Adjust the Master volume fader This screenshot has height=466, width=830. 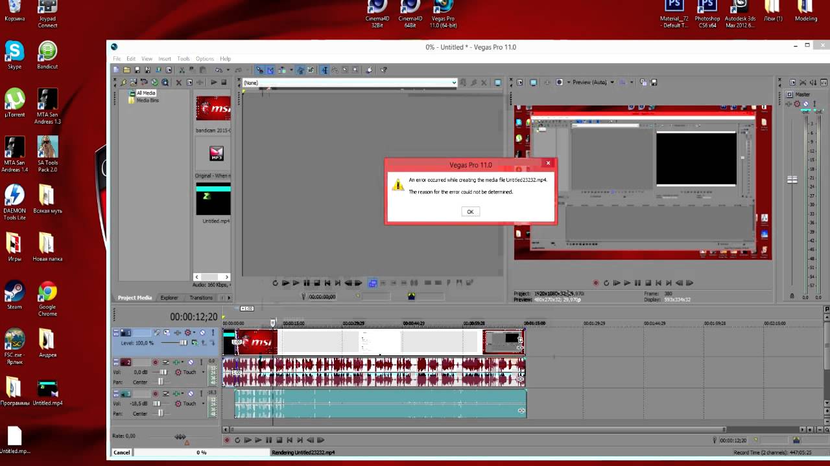point(792,179)
